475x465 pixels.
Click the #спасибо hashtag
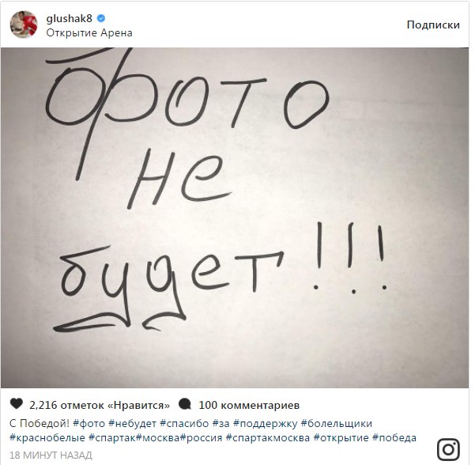click(x=184, y=423)
